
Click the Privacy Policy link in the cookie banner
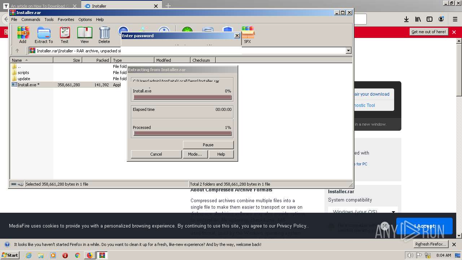point(292,226)
